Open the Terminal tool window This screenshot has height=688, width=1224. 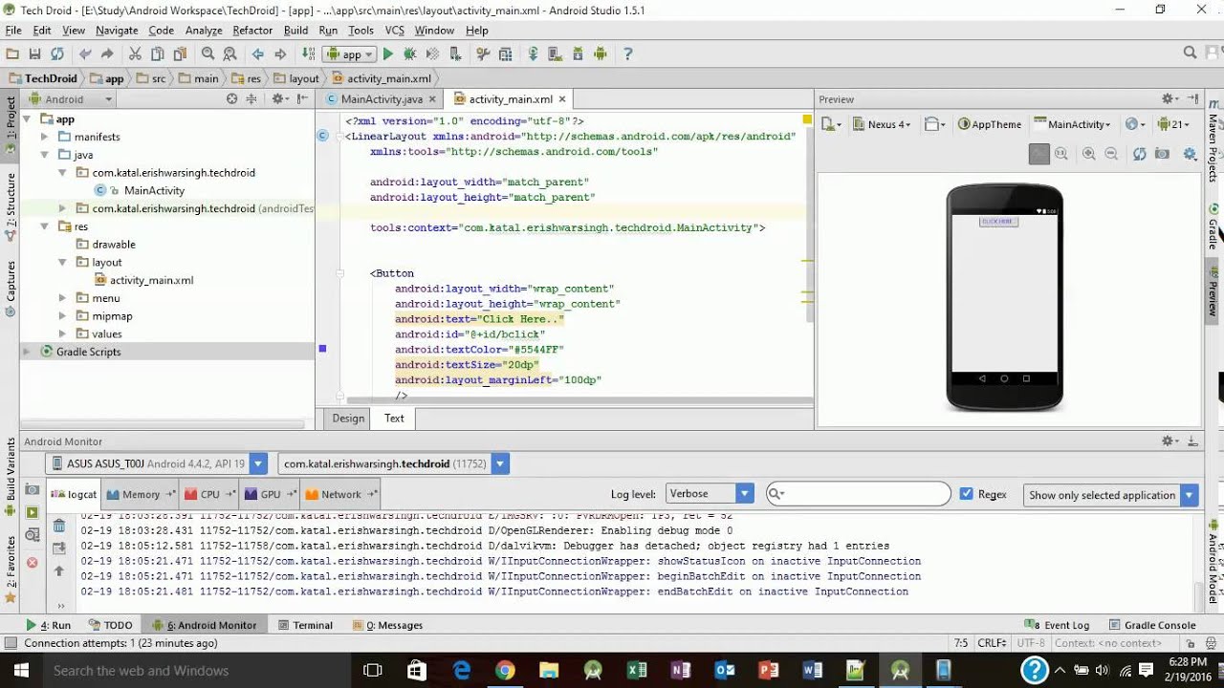(x=306, y=625)
